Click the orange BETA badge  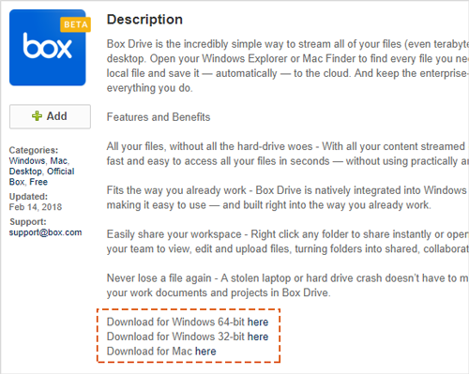[x=76, y=24]
